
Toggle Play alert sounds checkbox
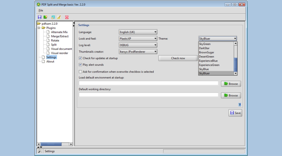80,65
